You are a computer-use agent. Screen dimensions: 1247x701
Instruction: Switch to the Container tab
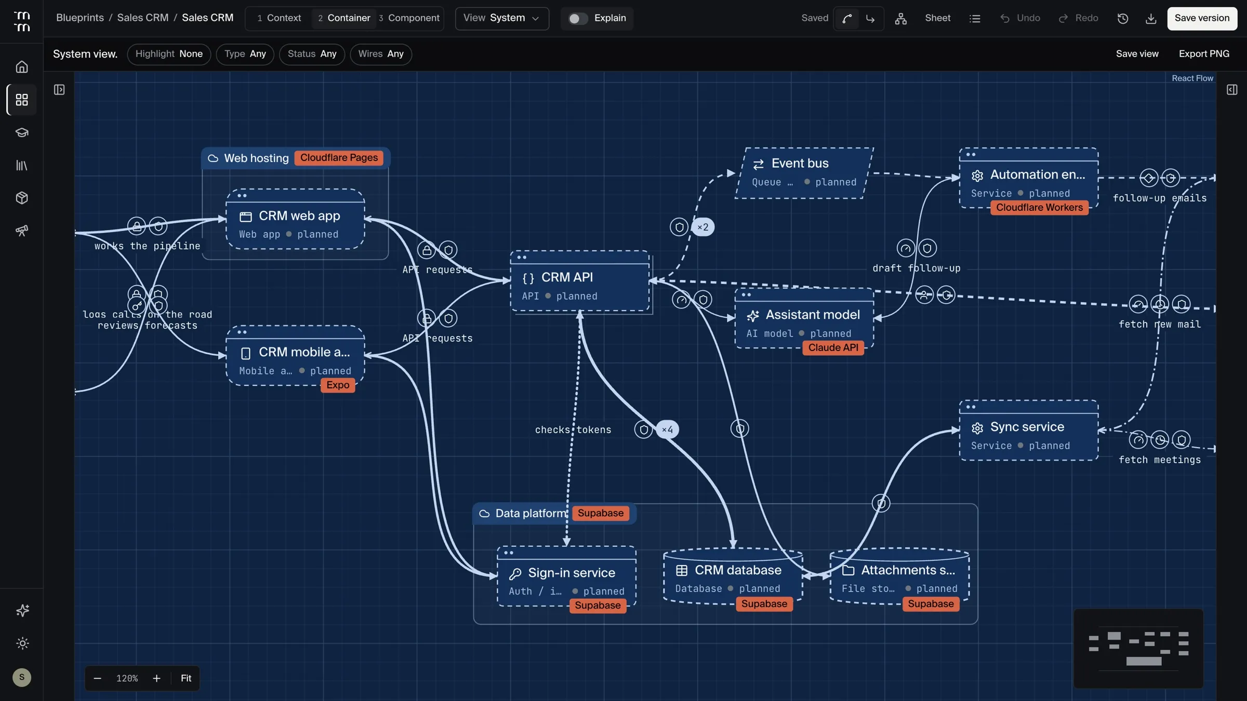344,18
